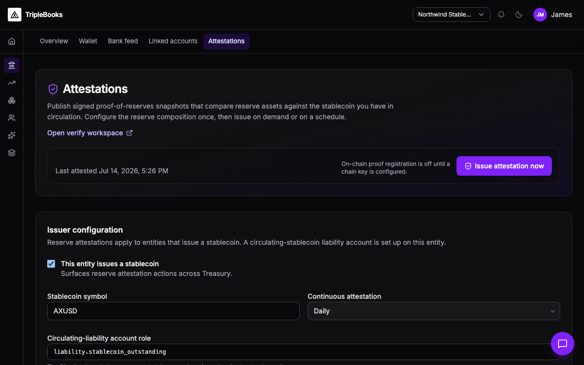The image size is (584, 365).
Task: Click the TripleBooks brand name
Action: pos(44,15)
